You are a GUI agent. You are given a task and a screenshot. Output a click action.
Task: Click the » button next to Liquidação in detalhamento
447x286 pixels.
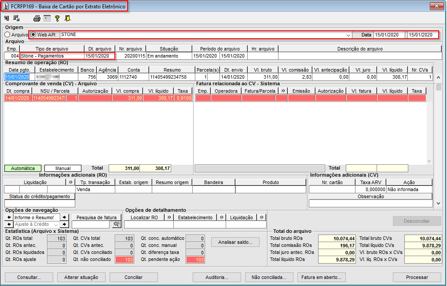click(262, 217)
